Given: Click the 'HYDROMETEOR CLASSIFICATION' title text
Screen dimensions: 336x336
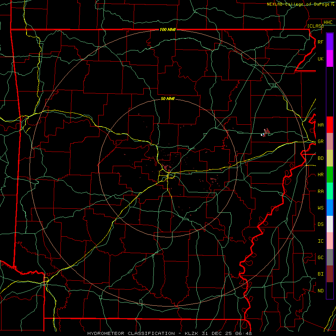Looking at the screenshot, I should click(131, 333).
